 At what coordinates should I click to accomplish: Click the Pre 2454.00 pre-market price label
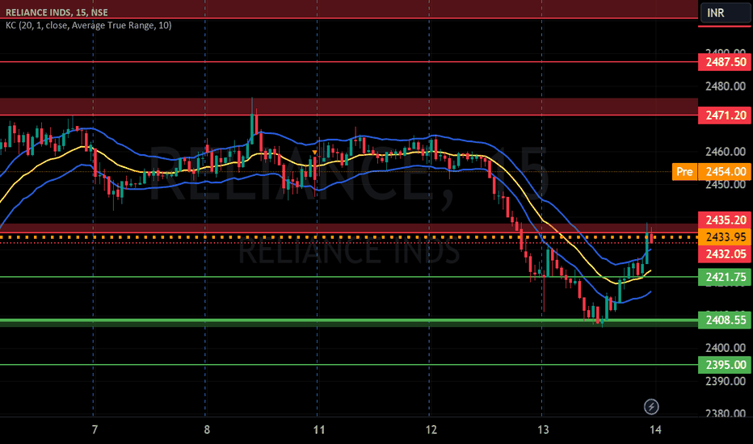(x=711, y=172)
